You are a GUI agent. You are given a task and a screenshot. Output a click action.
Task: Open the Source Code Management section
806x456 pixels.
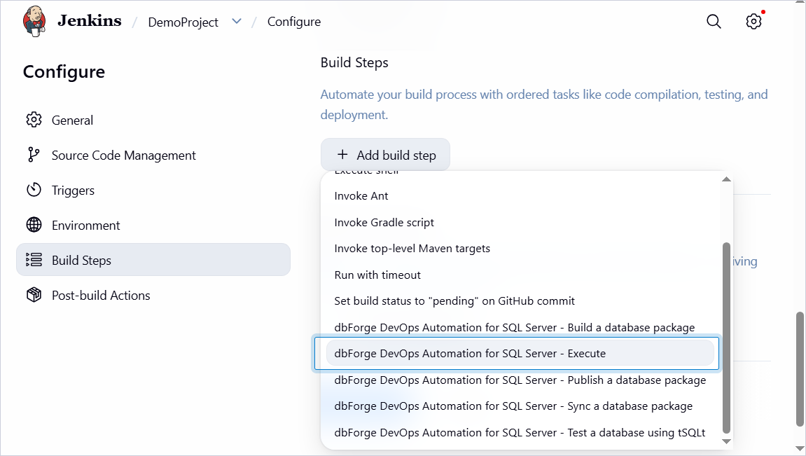153,155
